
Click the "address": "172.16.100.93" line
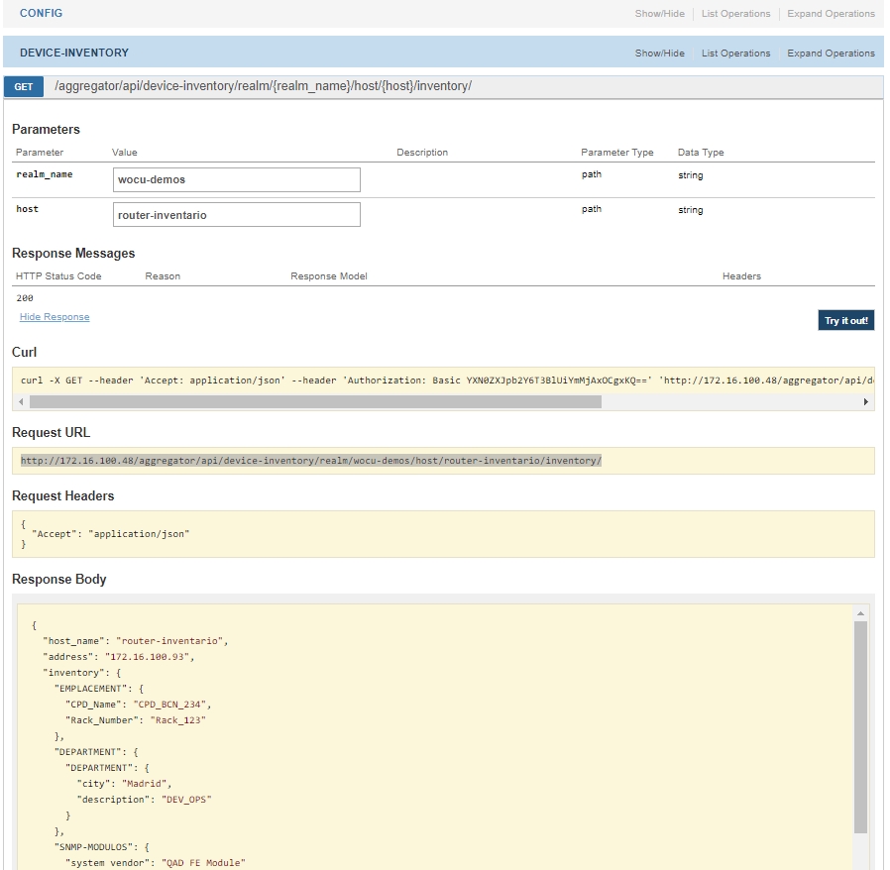click(119, 657)
